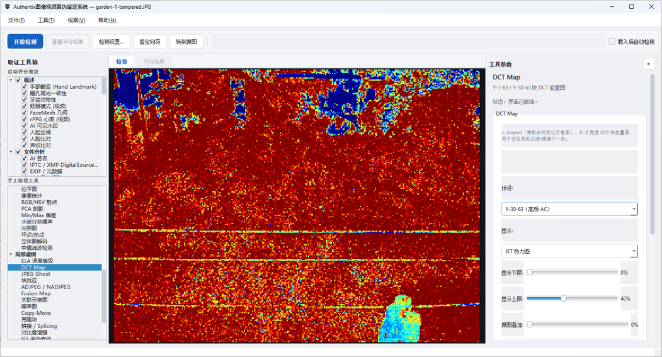
Task: Uncheck the 人脸区域 checkbox
Action: pyautogui.click(x=25, y=132)
